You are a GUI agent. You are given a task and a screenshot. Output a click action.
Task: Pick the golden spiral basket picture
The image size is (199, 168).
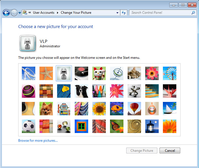pos(134,126)
